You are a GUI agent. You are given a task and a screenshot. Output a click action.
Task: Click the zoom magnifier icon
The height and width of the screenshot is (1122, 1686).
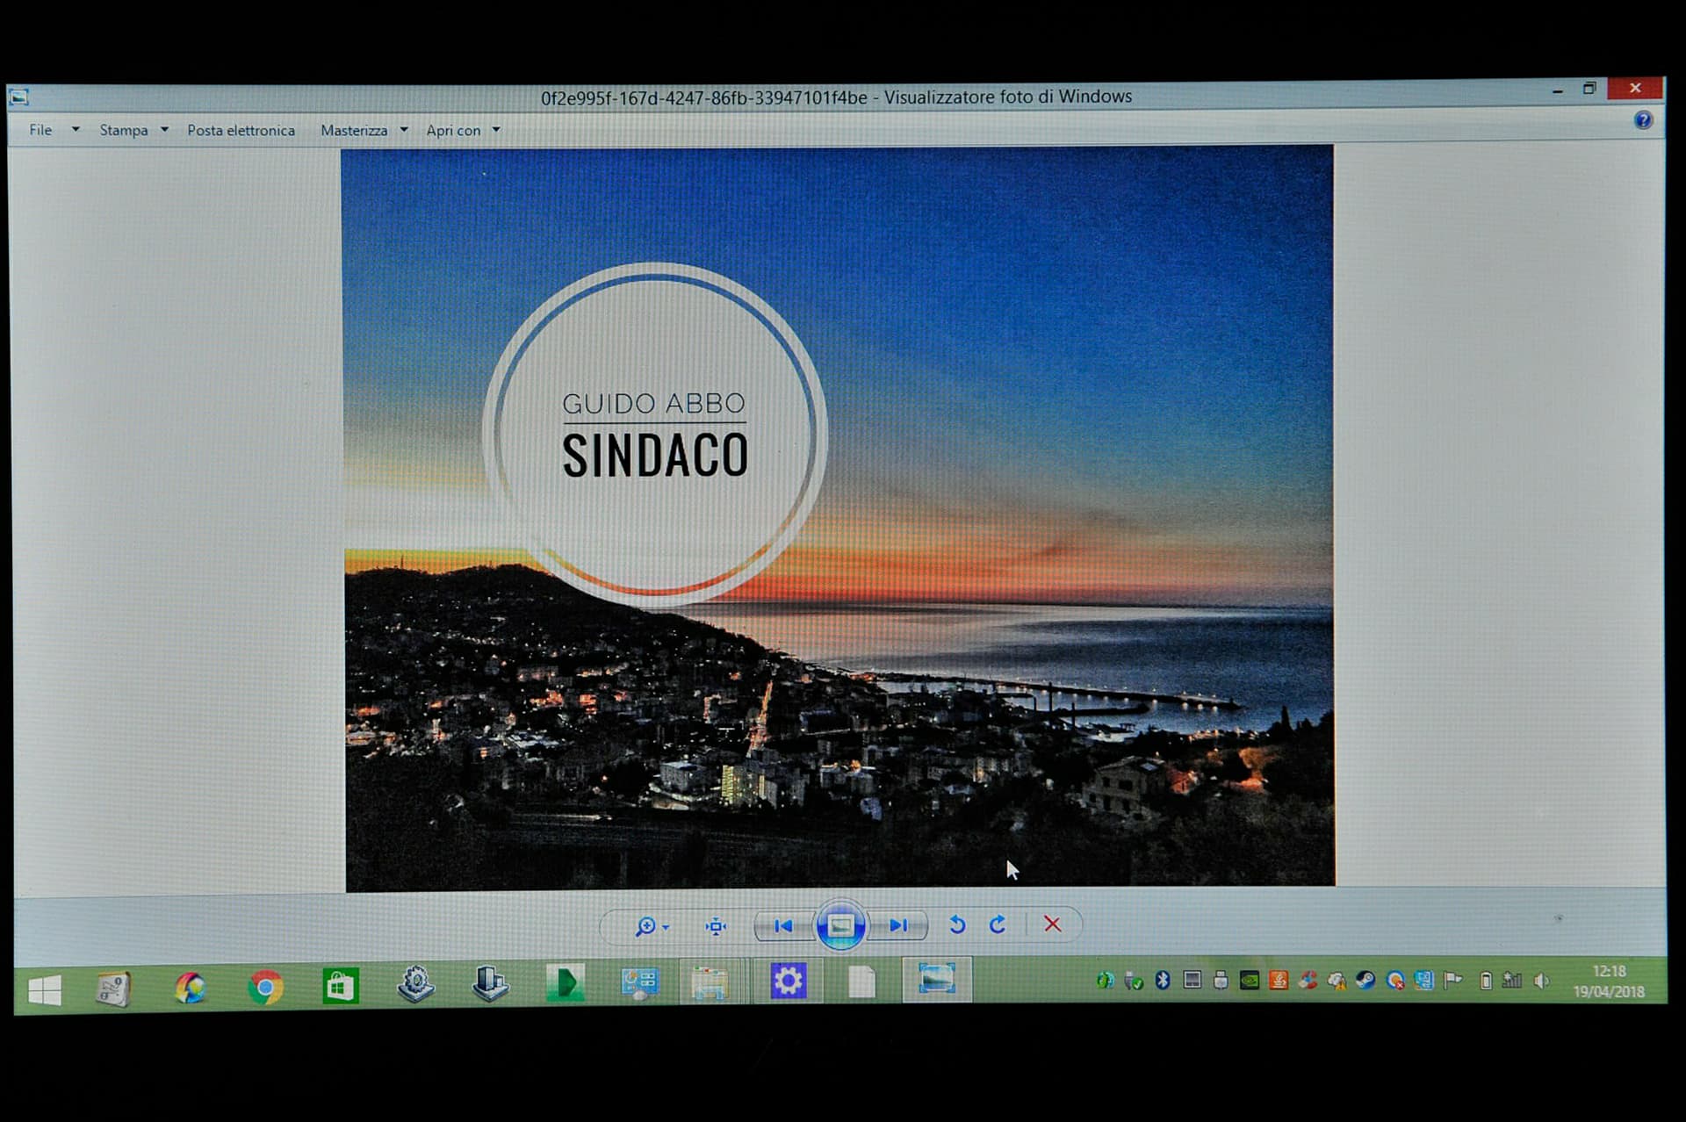click(646, 926)
